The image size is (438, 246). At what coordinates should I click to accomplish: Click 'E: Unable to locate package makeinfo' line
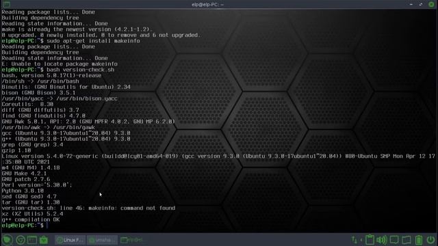pos(60,64)
